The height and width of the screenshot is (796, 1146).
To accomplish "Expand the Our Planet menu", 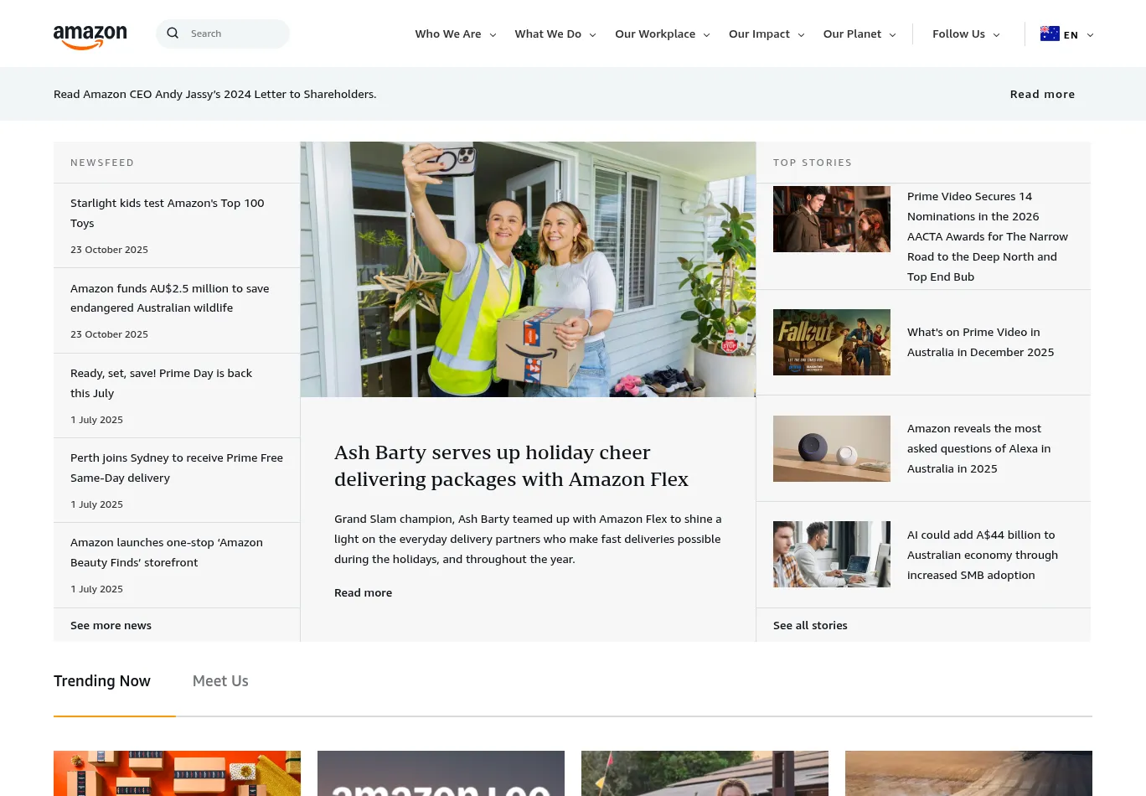I will coord(859,34).
